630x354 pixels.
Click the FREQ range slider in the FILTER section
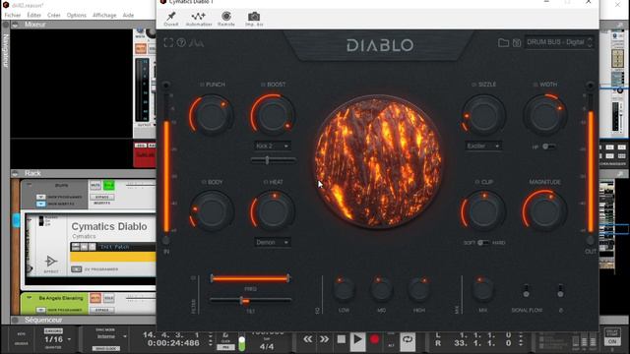[250, 278]
